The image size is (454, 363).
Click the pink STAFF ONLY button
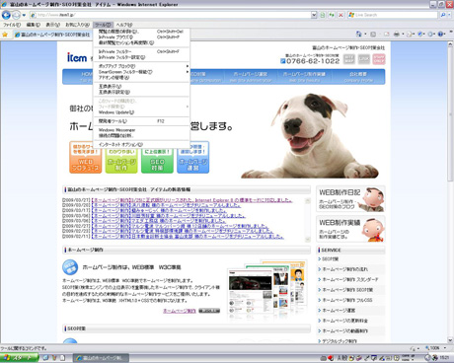379,59
